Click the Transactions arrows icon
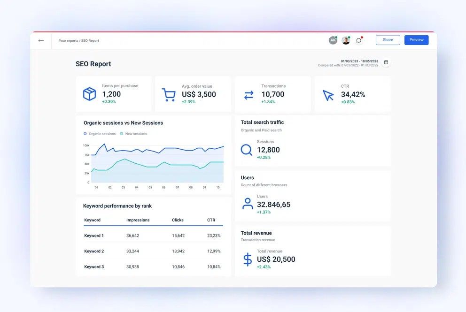 point(249,95)
